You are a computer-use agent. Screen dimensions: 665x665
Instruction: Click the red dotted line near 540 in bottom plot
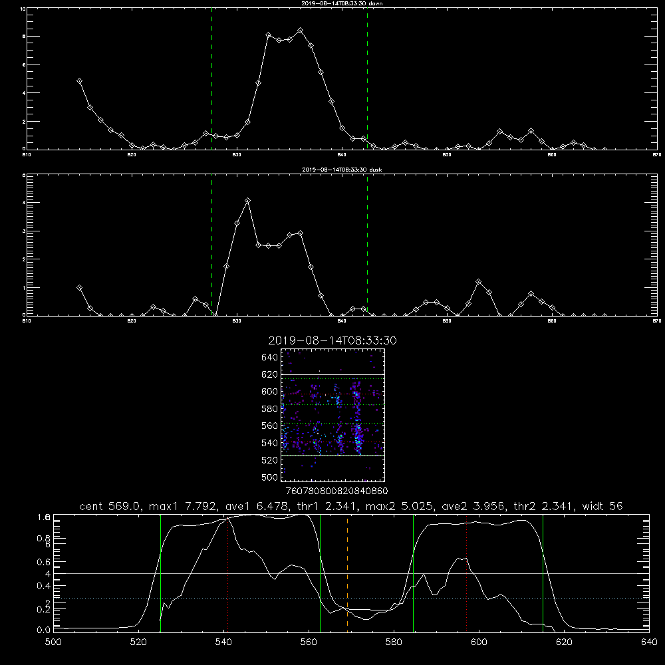tap(227, 573)
